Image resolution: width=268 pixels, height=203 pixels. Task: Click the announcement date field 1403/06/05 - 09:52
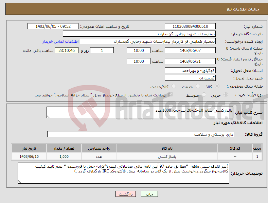pyautogui.click(x=53, y=26)
